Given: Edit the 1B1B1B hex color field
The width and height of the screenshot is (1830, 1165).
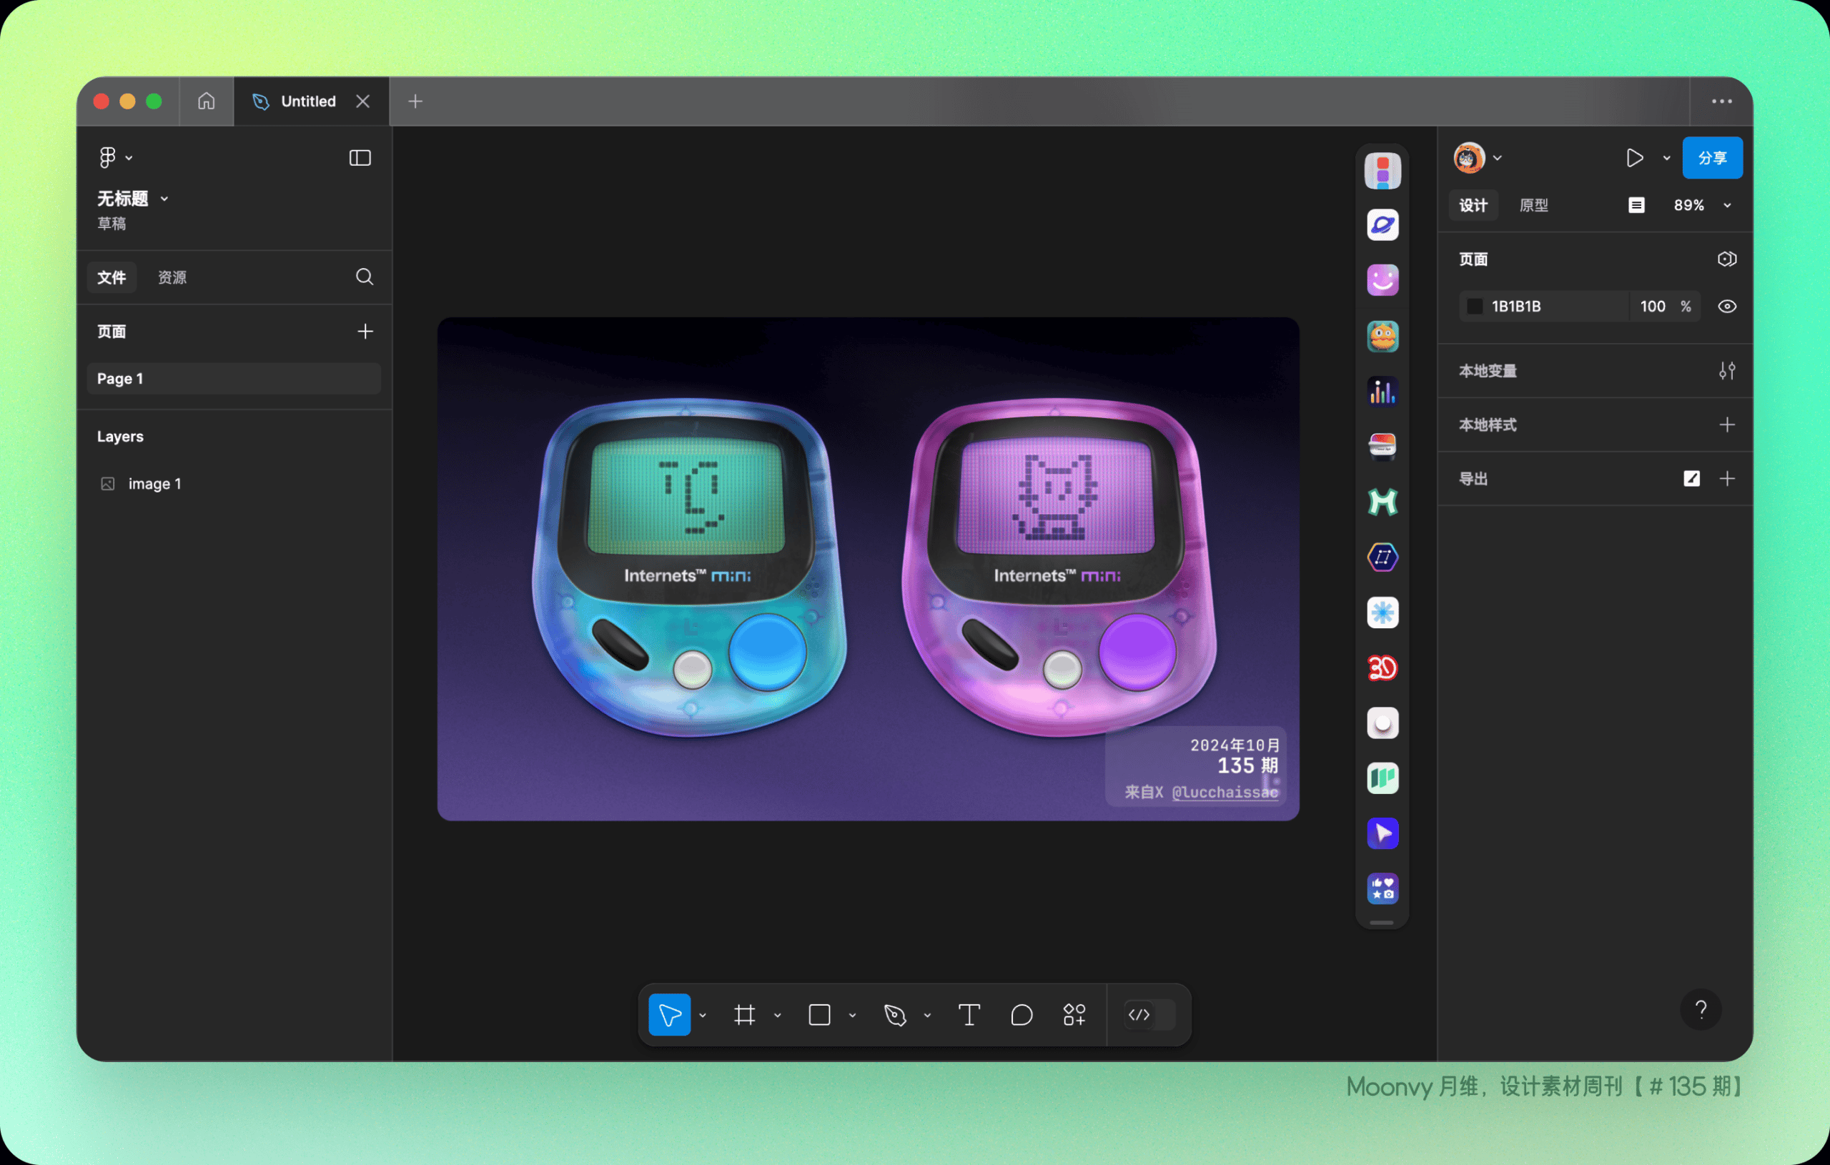Looking at the screenshot, I should click(1544, 306).
